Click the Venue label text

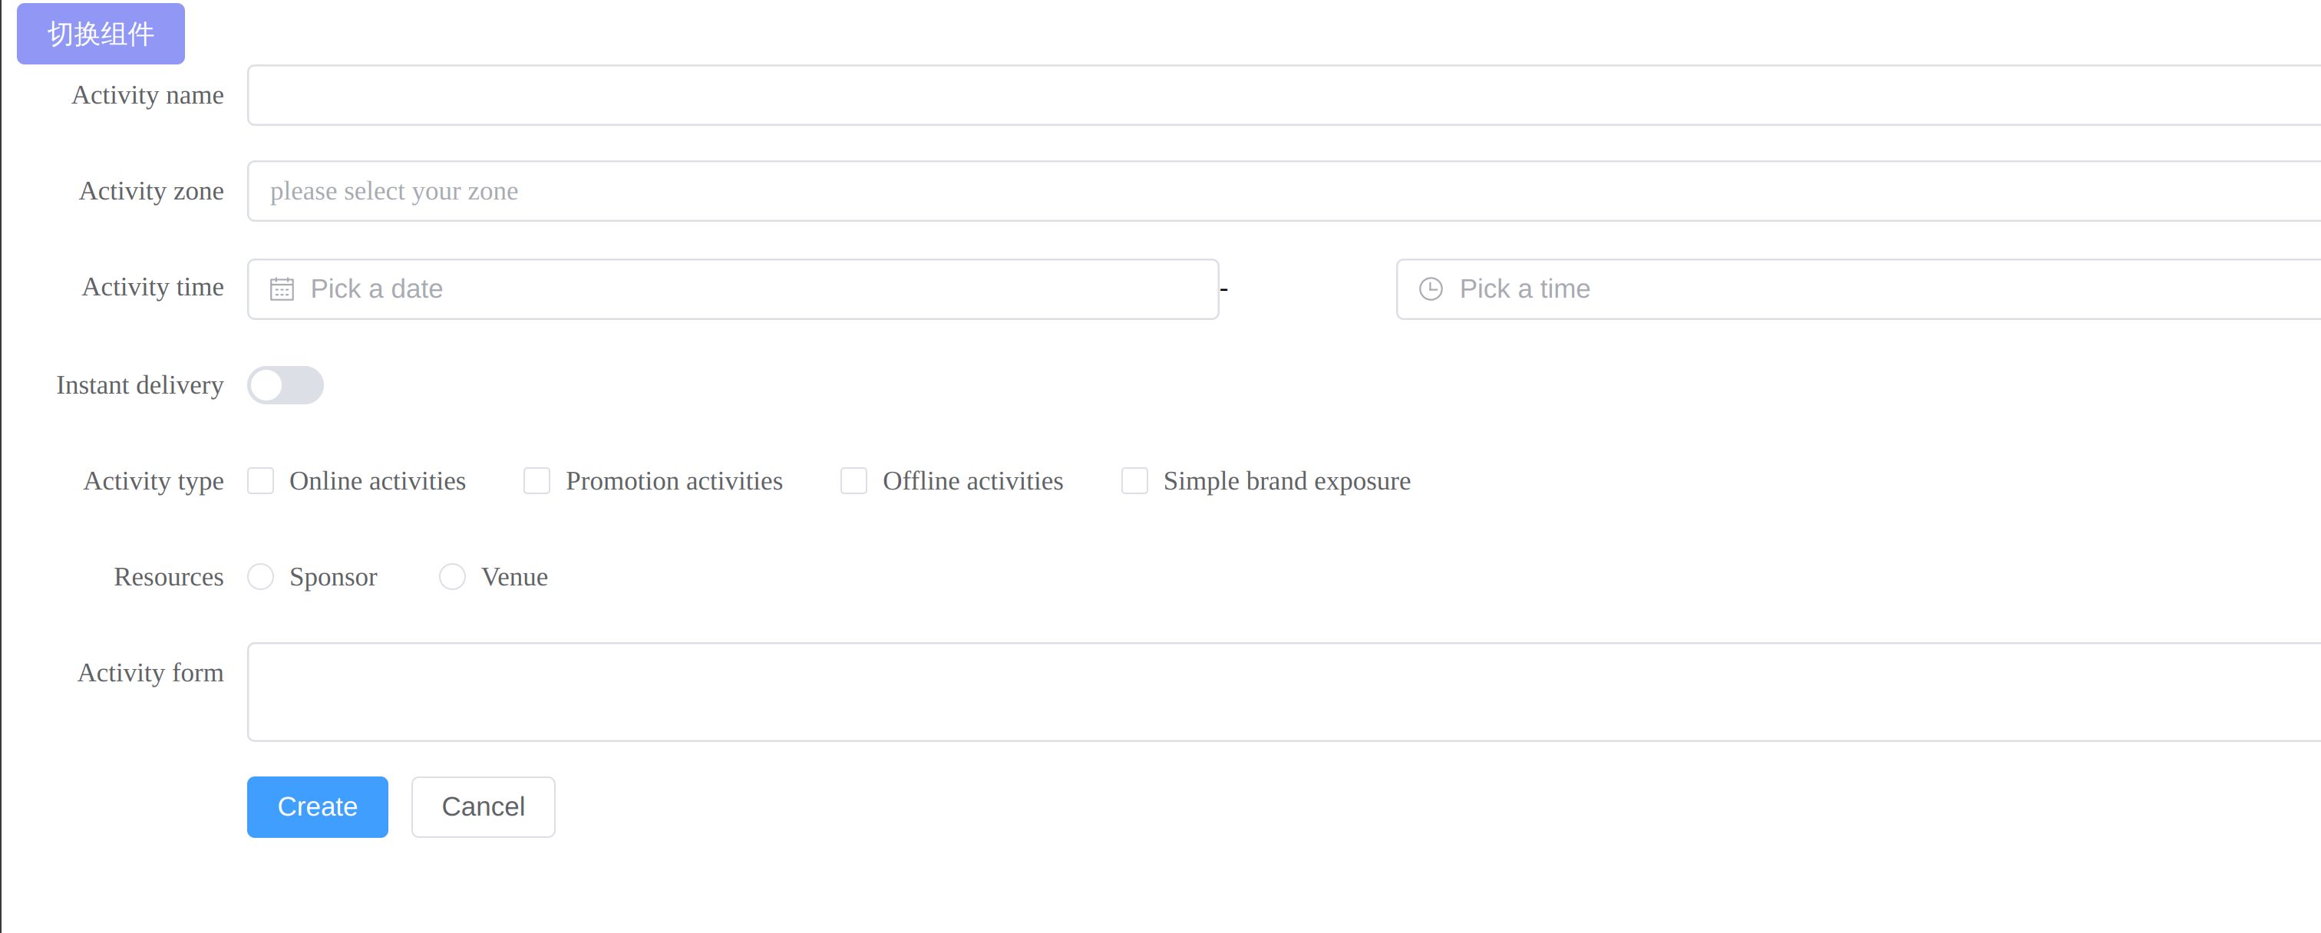514,576
